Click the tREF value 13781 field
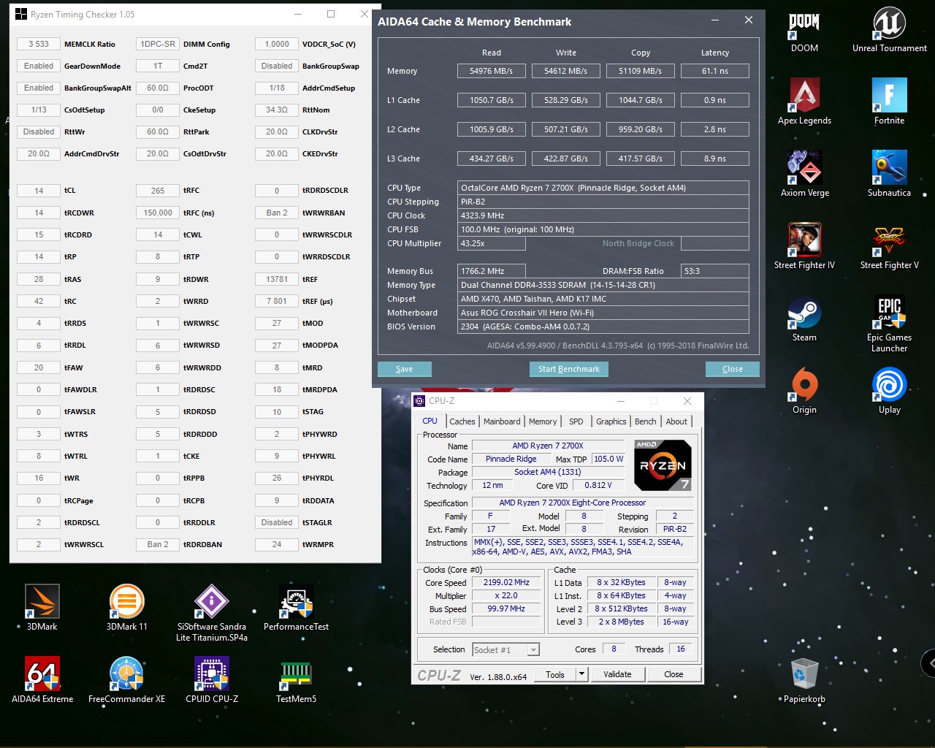935x748 pixels. click(277, 279)
